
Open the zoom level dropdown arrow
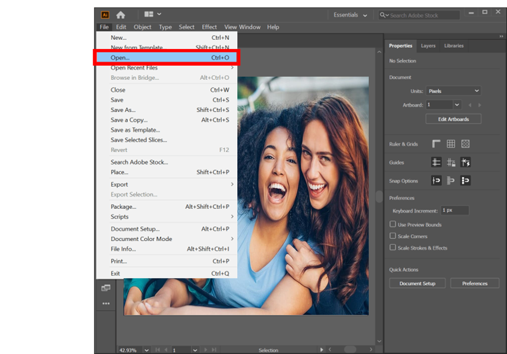pos(147,350)
